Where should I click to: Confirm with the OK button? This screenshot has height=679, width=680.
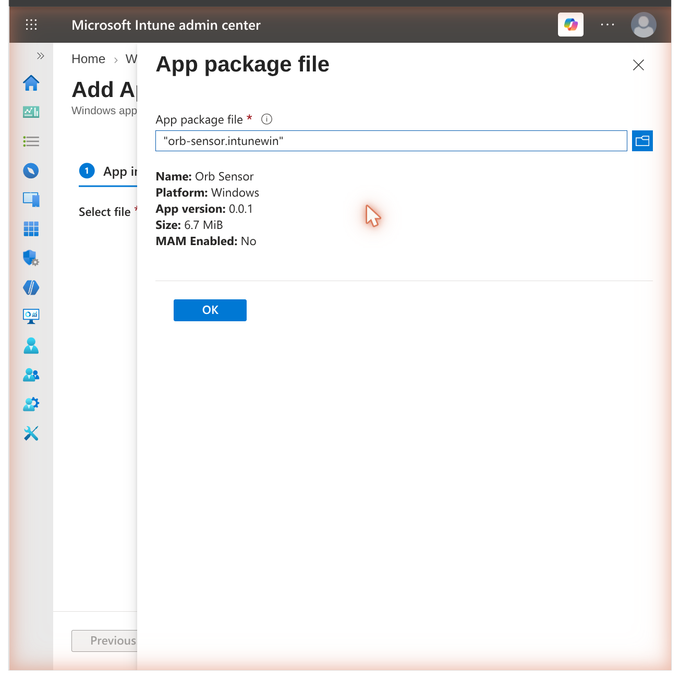click(x=210, y=310)
